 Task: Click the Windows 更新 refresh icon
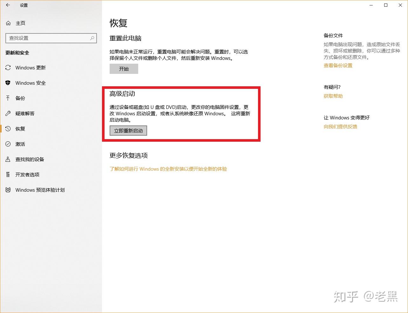pyautogui.click(x=8, y=68)
